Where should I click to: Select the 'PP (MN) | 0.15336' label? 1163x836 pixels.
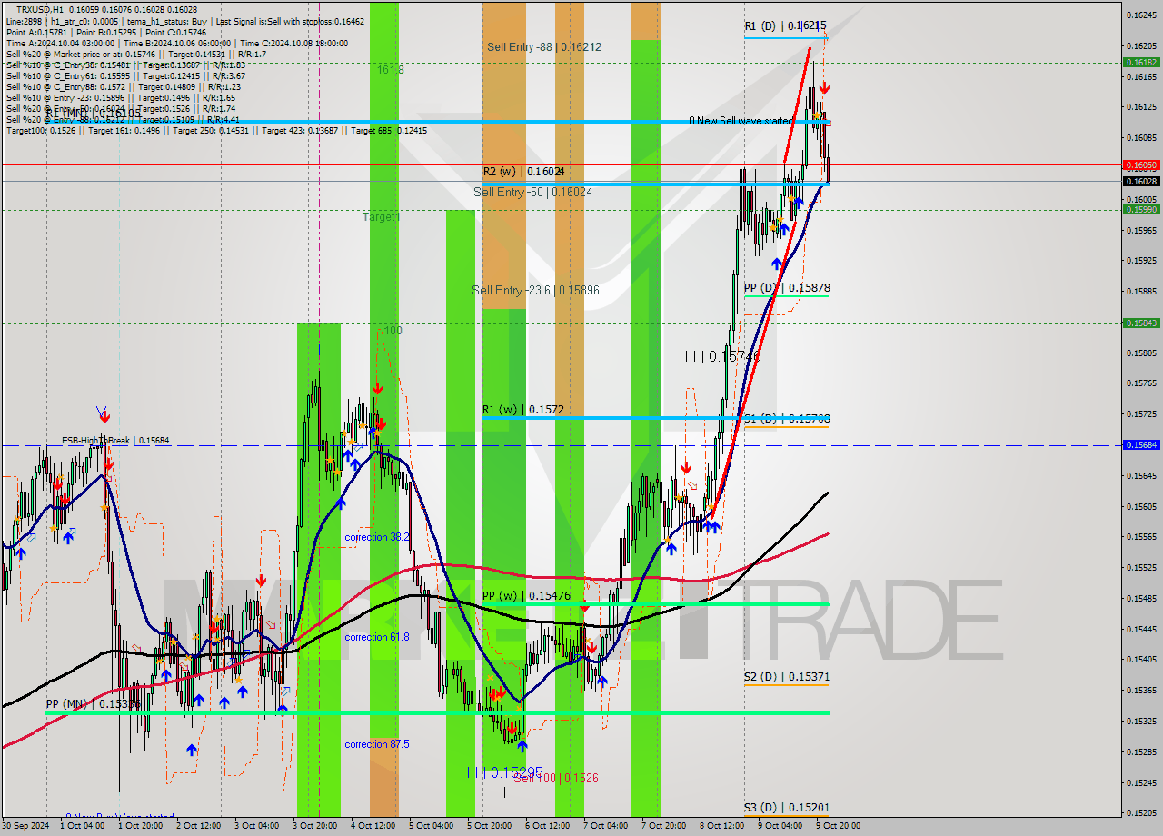click(x=93, y=704)
